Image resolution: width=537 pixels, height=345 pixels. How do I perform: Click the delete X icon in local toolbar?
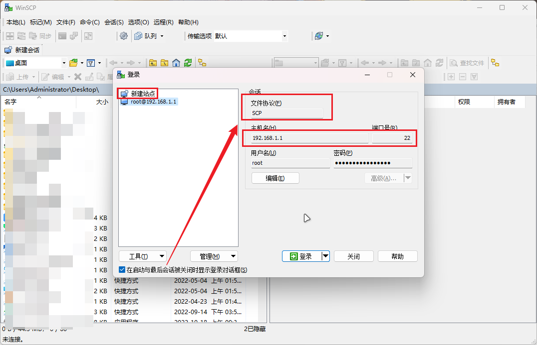click(x=78, y=77)
